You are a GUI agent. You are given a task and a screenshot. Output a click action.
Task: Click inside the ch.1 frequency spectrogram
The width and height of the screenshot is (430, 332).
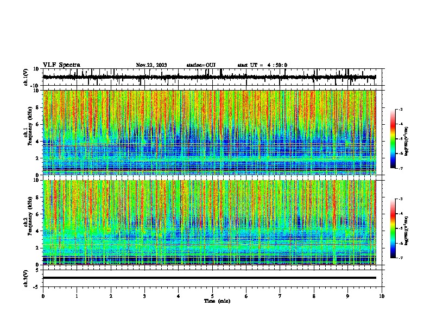click(209, 132)
